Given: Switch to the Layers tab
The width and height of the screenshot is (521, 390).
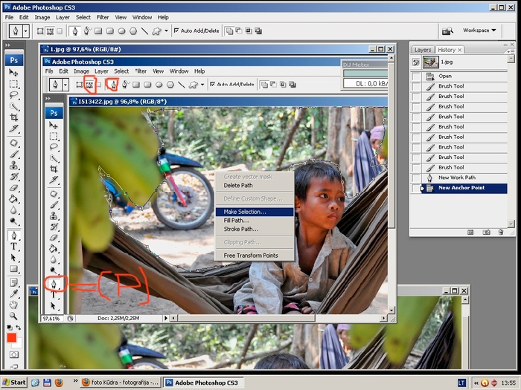Looking at the screenshot, I should pos(422,50).
